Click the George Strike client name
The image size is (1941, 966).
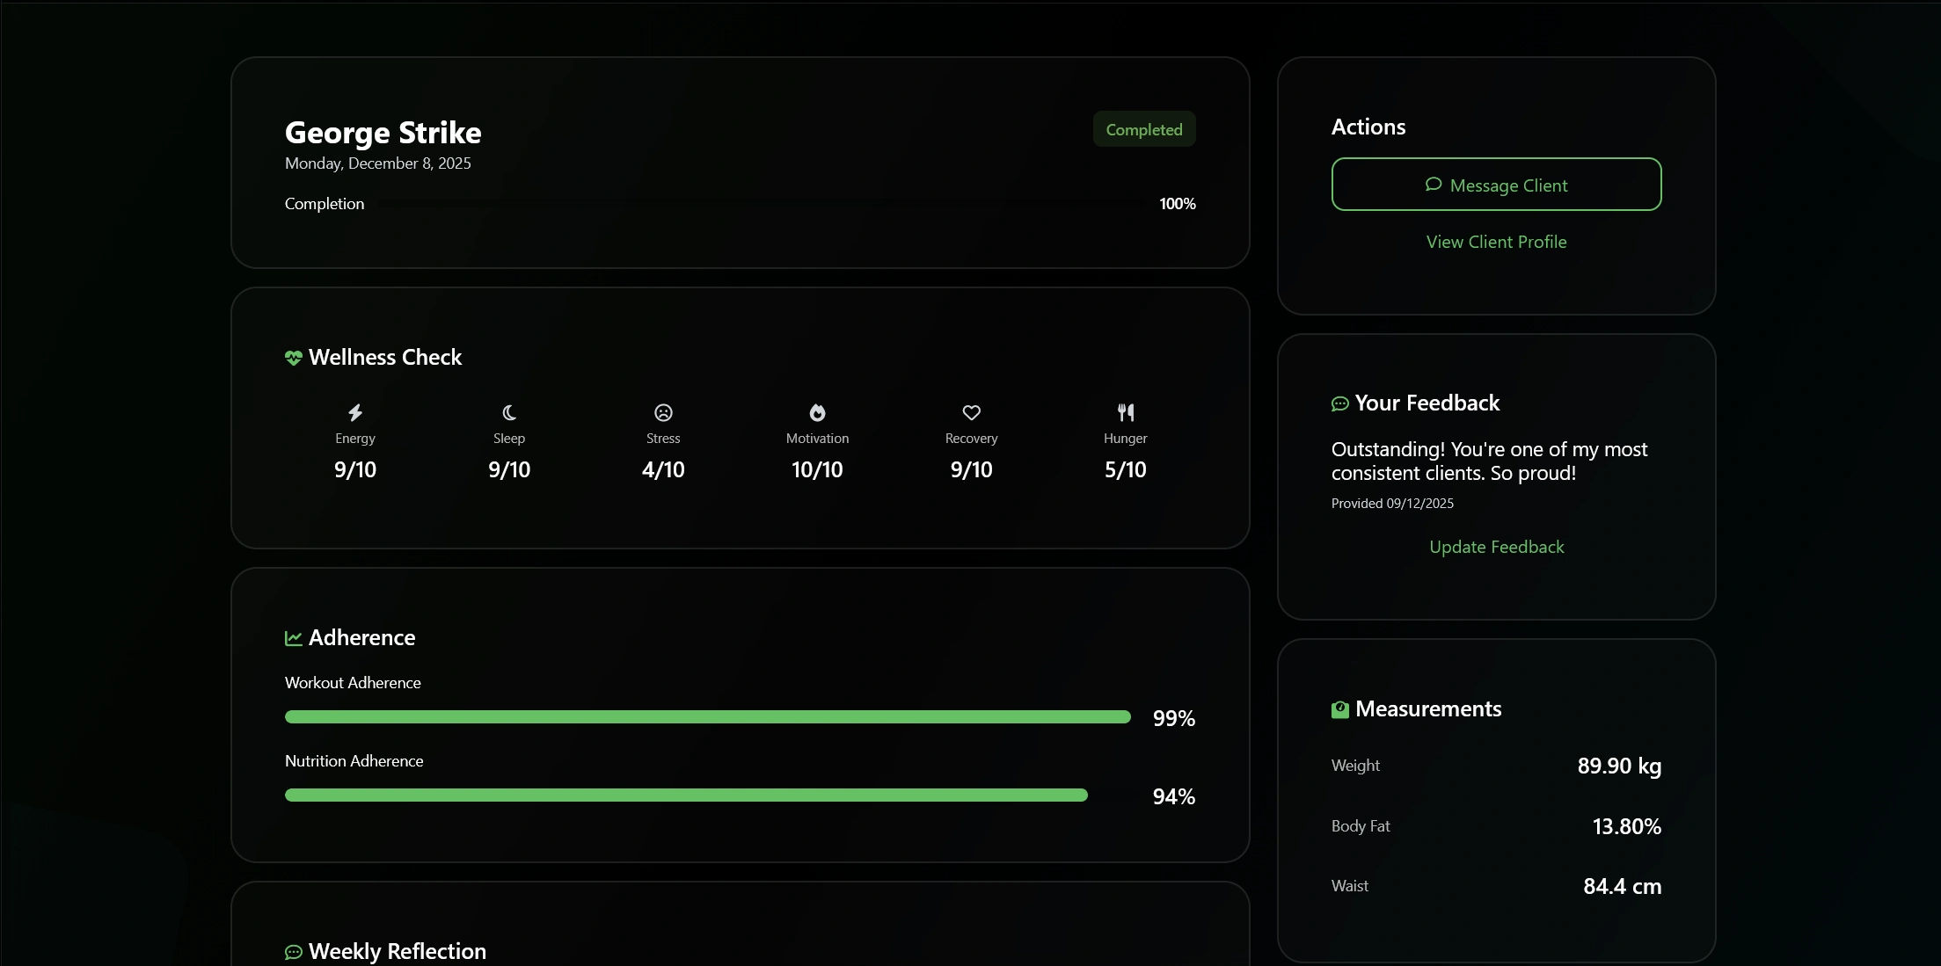click(383, 133)
